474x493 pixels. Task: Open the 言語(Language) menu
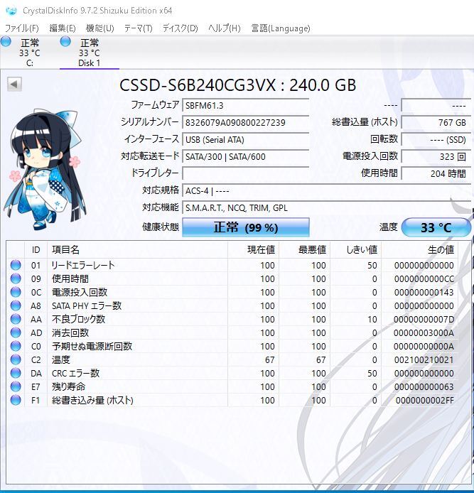281,28
